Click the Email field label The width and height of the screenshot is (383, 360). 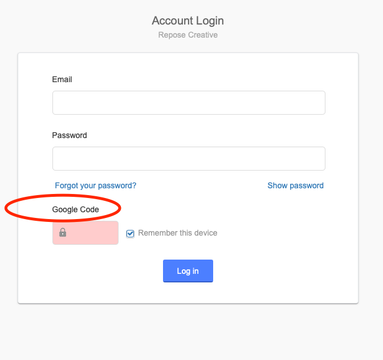(x=62, y=79)
